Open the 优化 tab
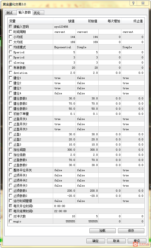 (x=38, y=13)
